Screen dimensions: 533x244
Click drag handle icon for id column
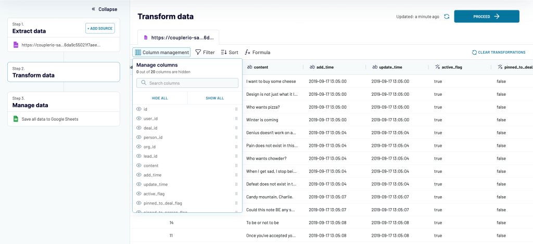click(236, 109)
